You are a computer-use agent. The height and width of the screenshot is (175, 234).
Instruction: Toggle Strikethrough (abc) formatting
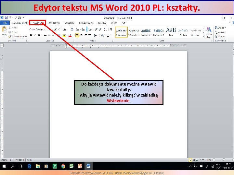coord(45,35)
